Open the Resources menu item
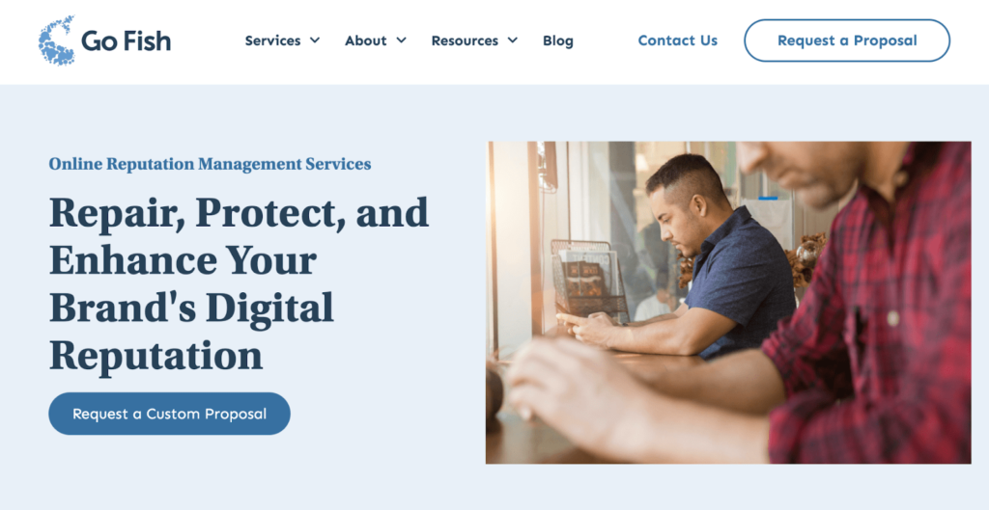 [465, 40]
